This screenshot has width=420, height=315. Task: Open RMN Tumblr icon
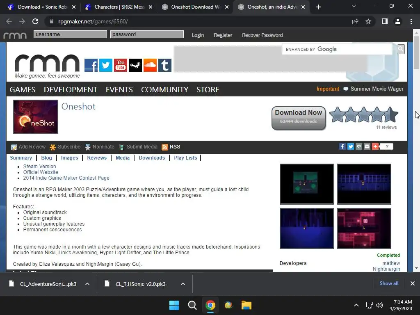165,65
